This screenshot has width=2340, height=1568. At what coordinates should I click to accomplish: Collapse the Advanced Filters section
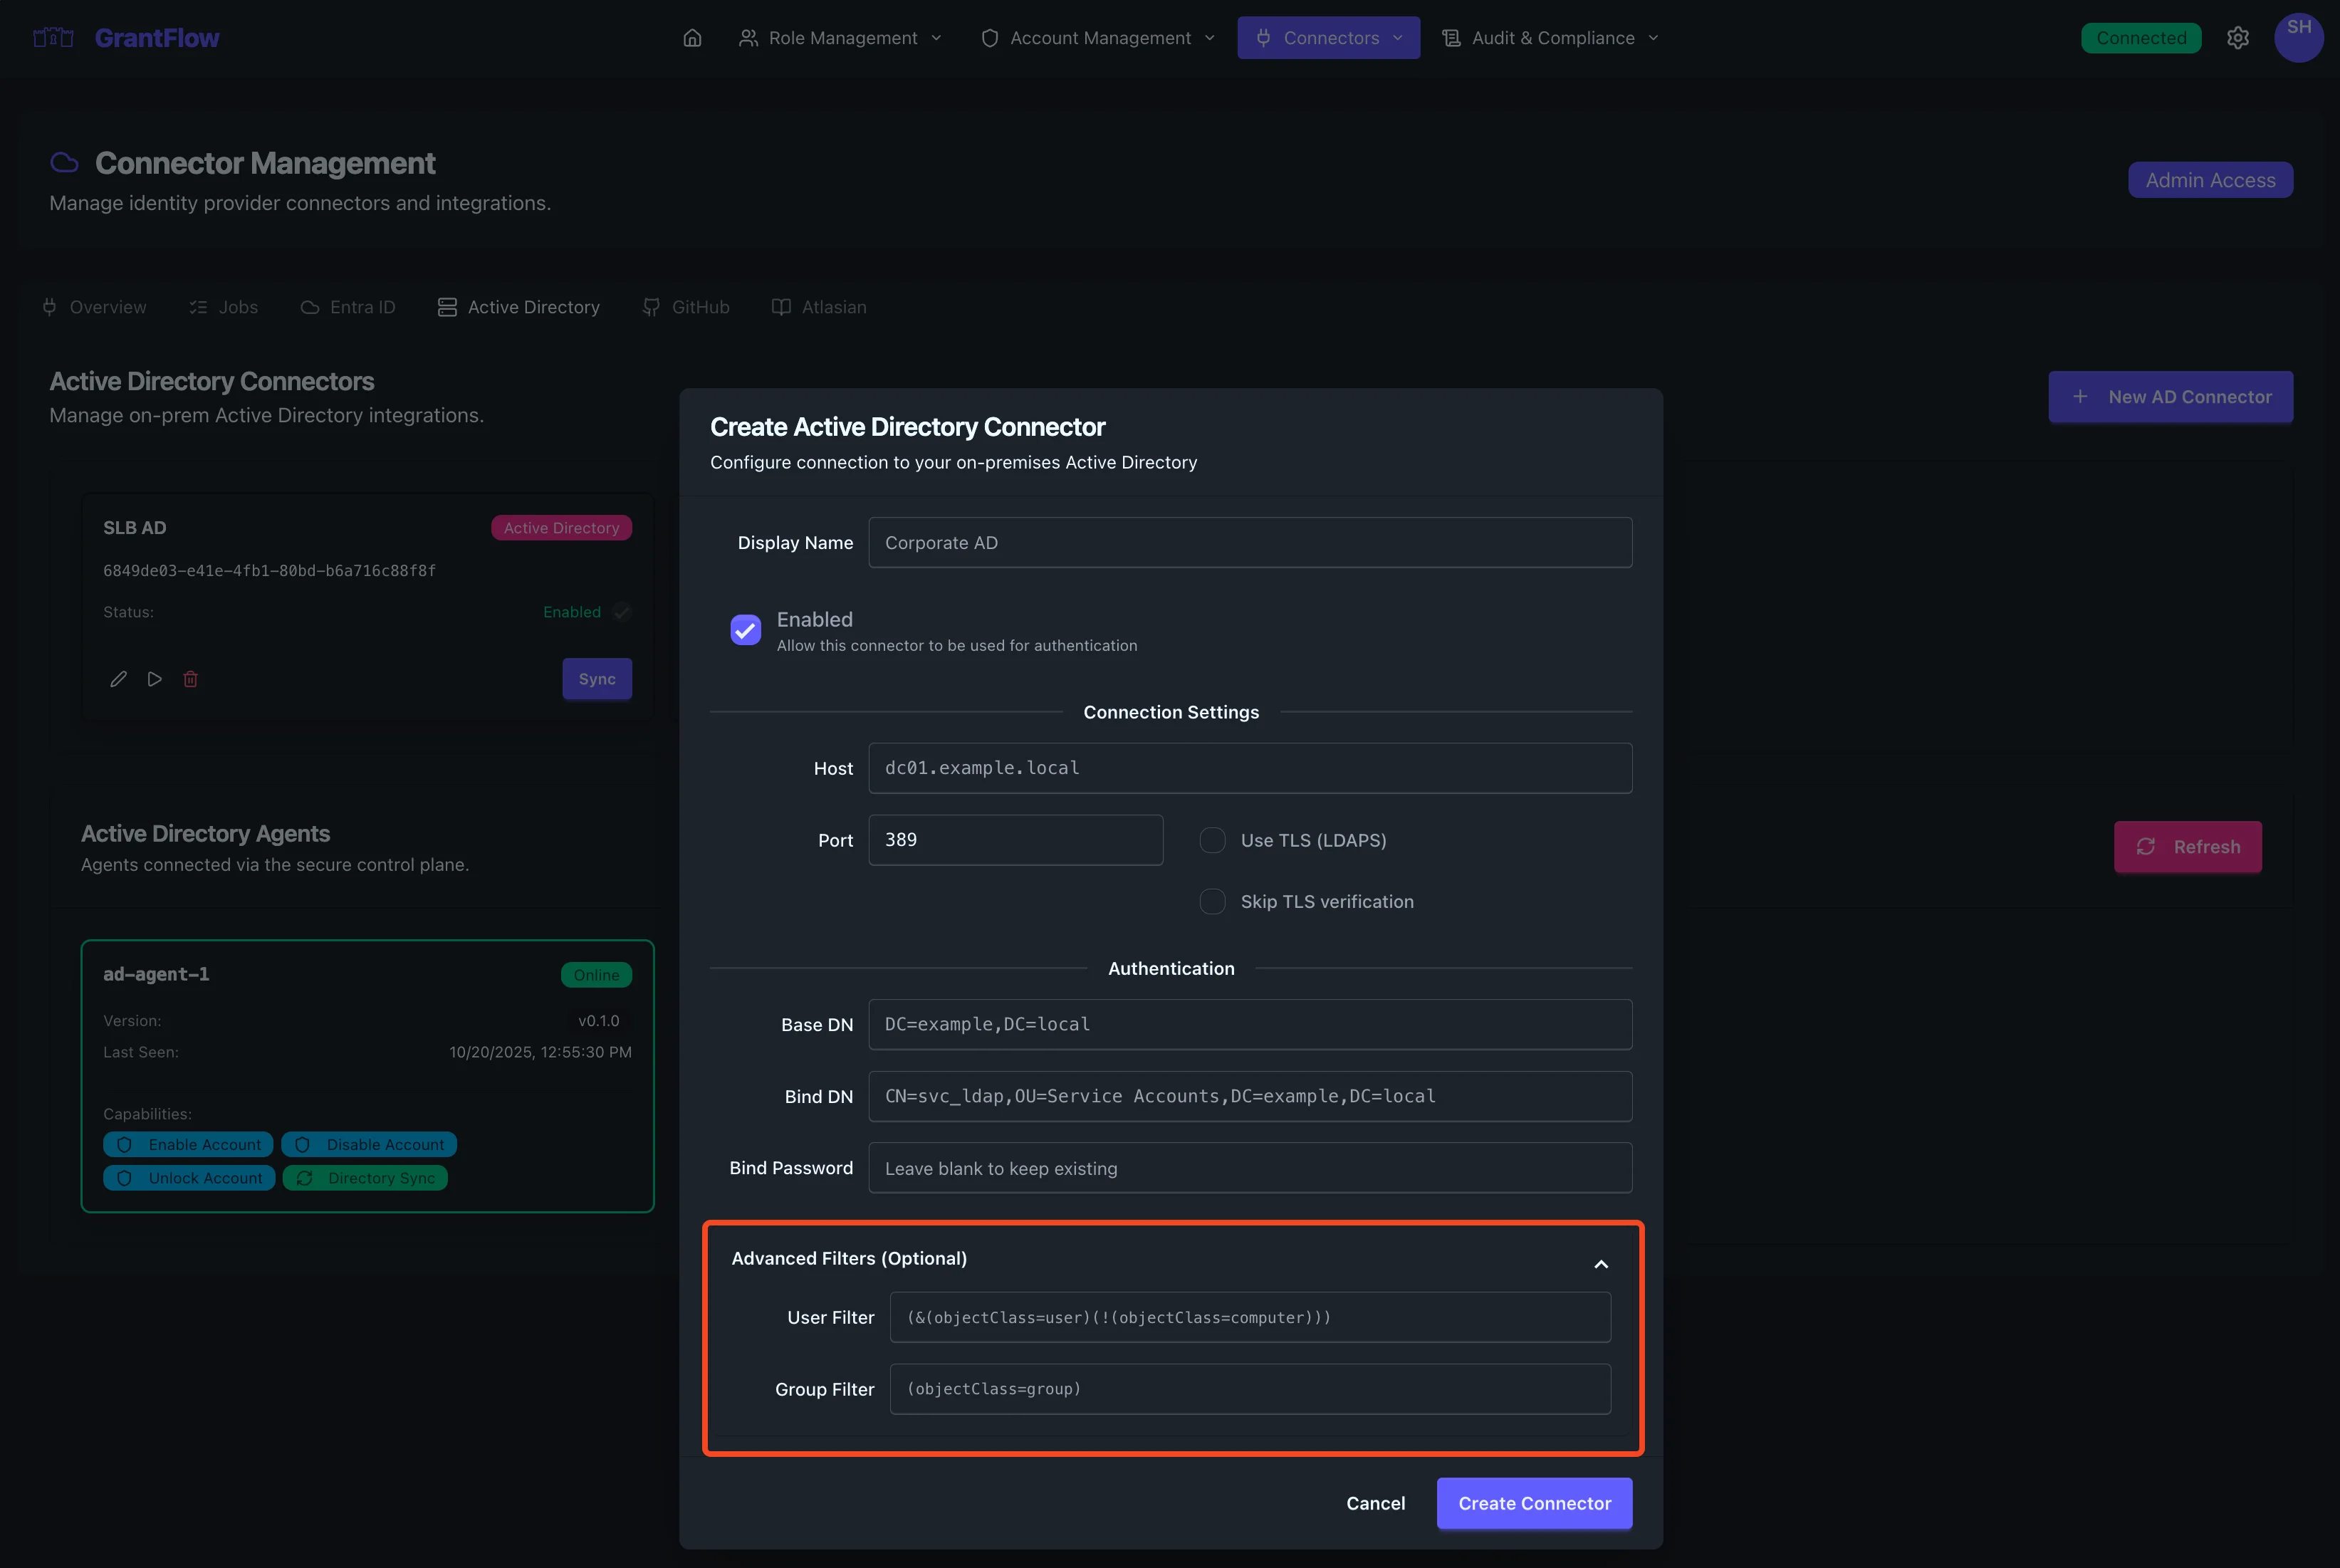pos(1601,1263)
